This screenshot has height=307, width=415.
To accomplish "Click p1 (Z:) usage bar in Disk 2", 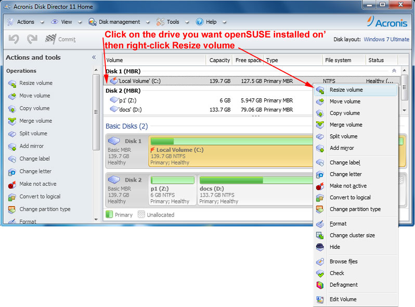I will (x=172, y=181).
